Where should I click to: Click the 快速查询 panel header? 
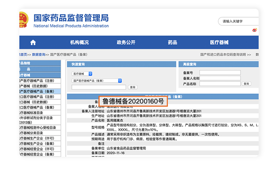pos(122,64)
